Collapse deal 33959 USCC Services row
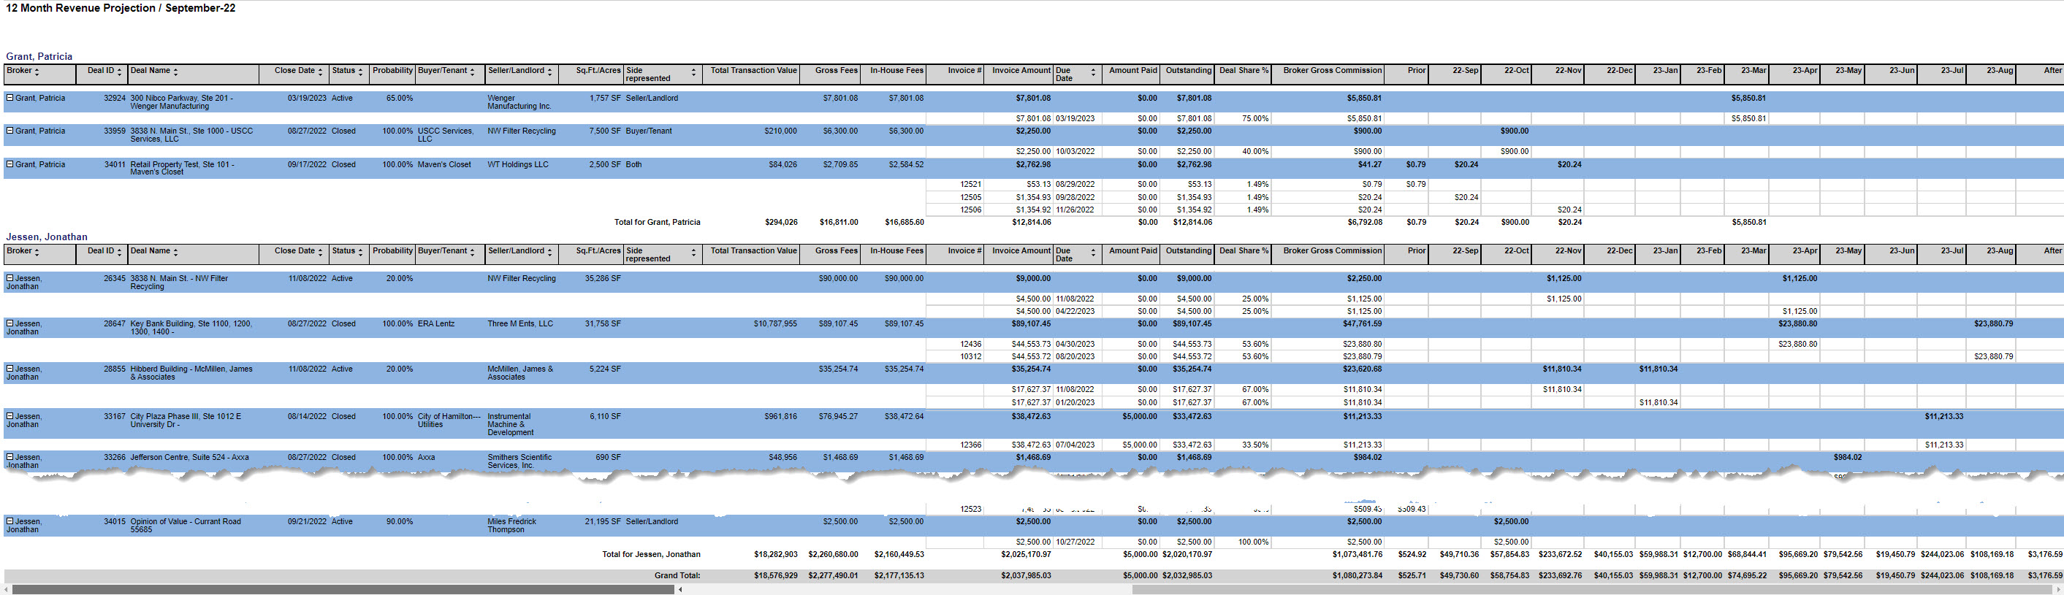Image resolution: width=2064 pixels, height=595 pixels. point(9,131)
